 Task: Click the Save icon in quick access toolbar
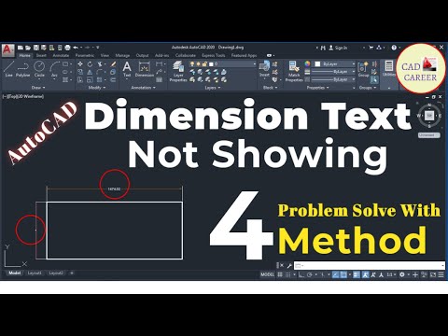click(x=36, y=48)
